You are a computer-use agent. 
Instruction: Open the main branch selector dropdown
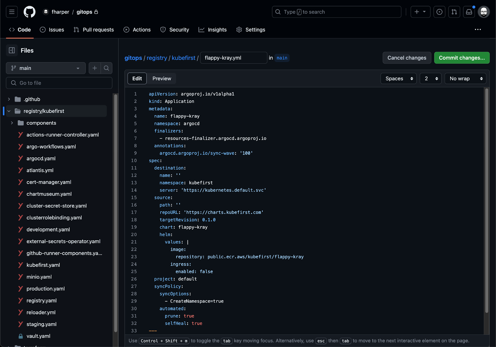pyautogui.click(x=46, y=68)
